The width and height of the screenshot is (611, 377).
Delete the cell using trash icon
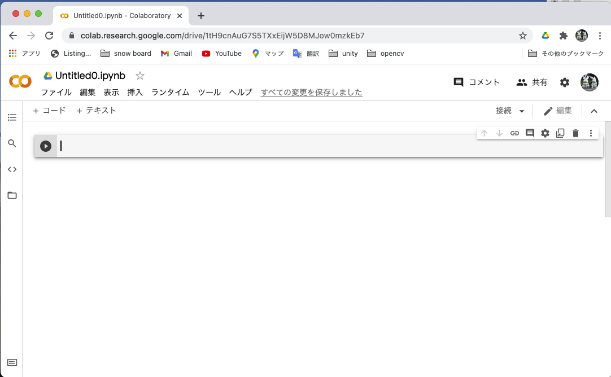pyautogui.click(x=575, y=133)
